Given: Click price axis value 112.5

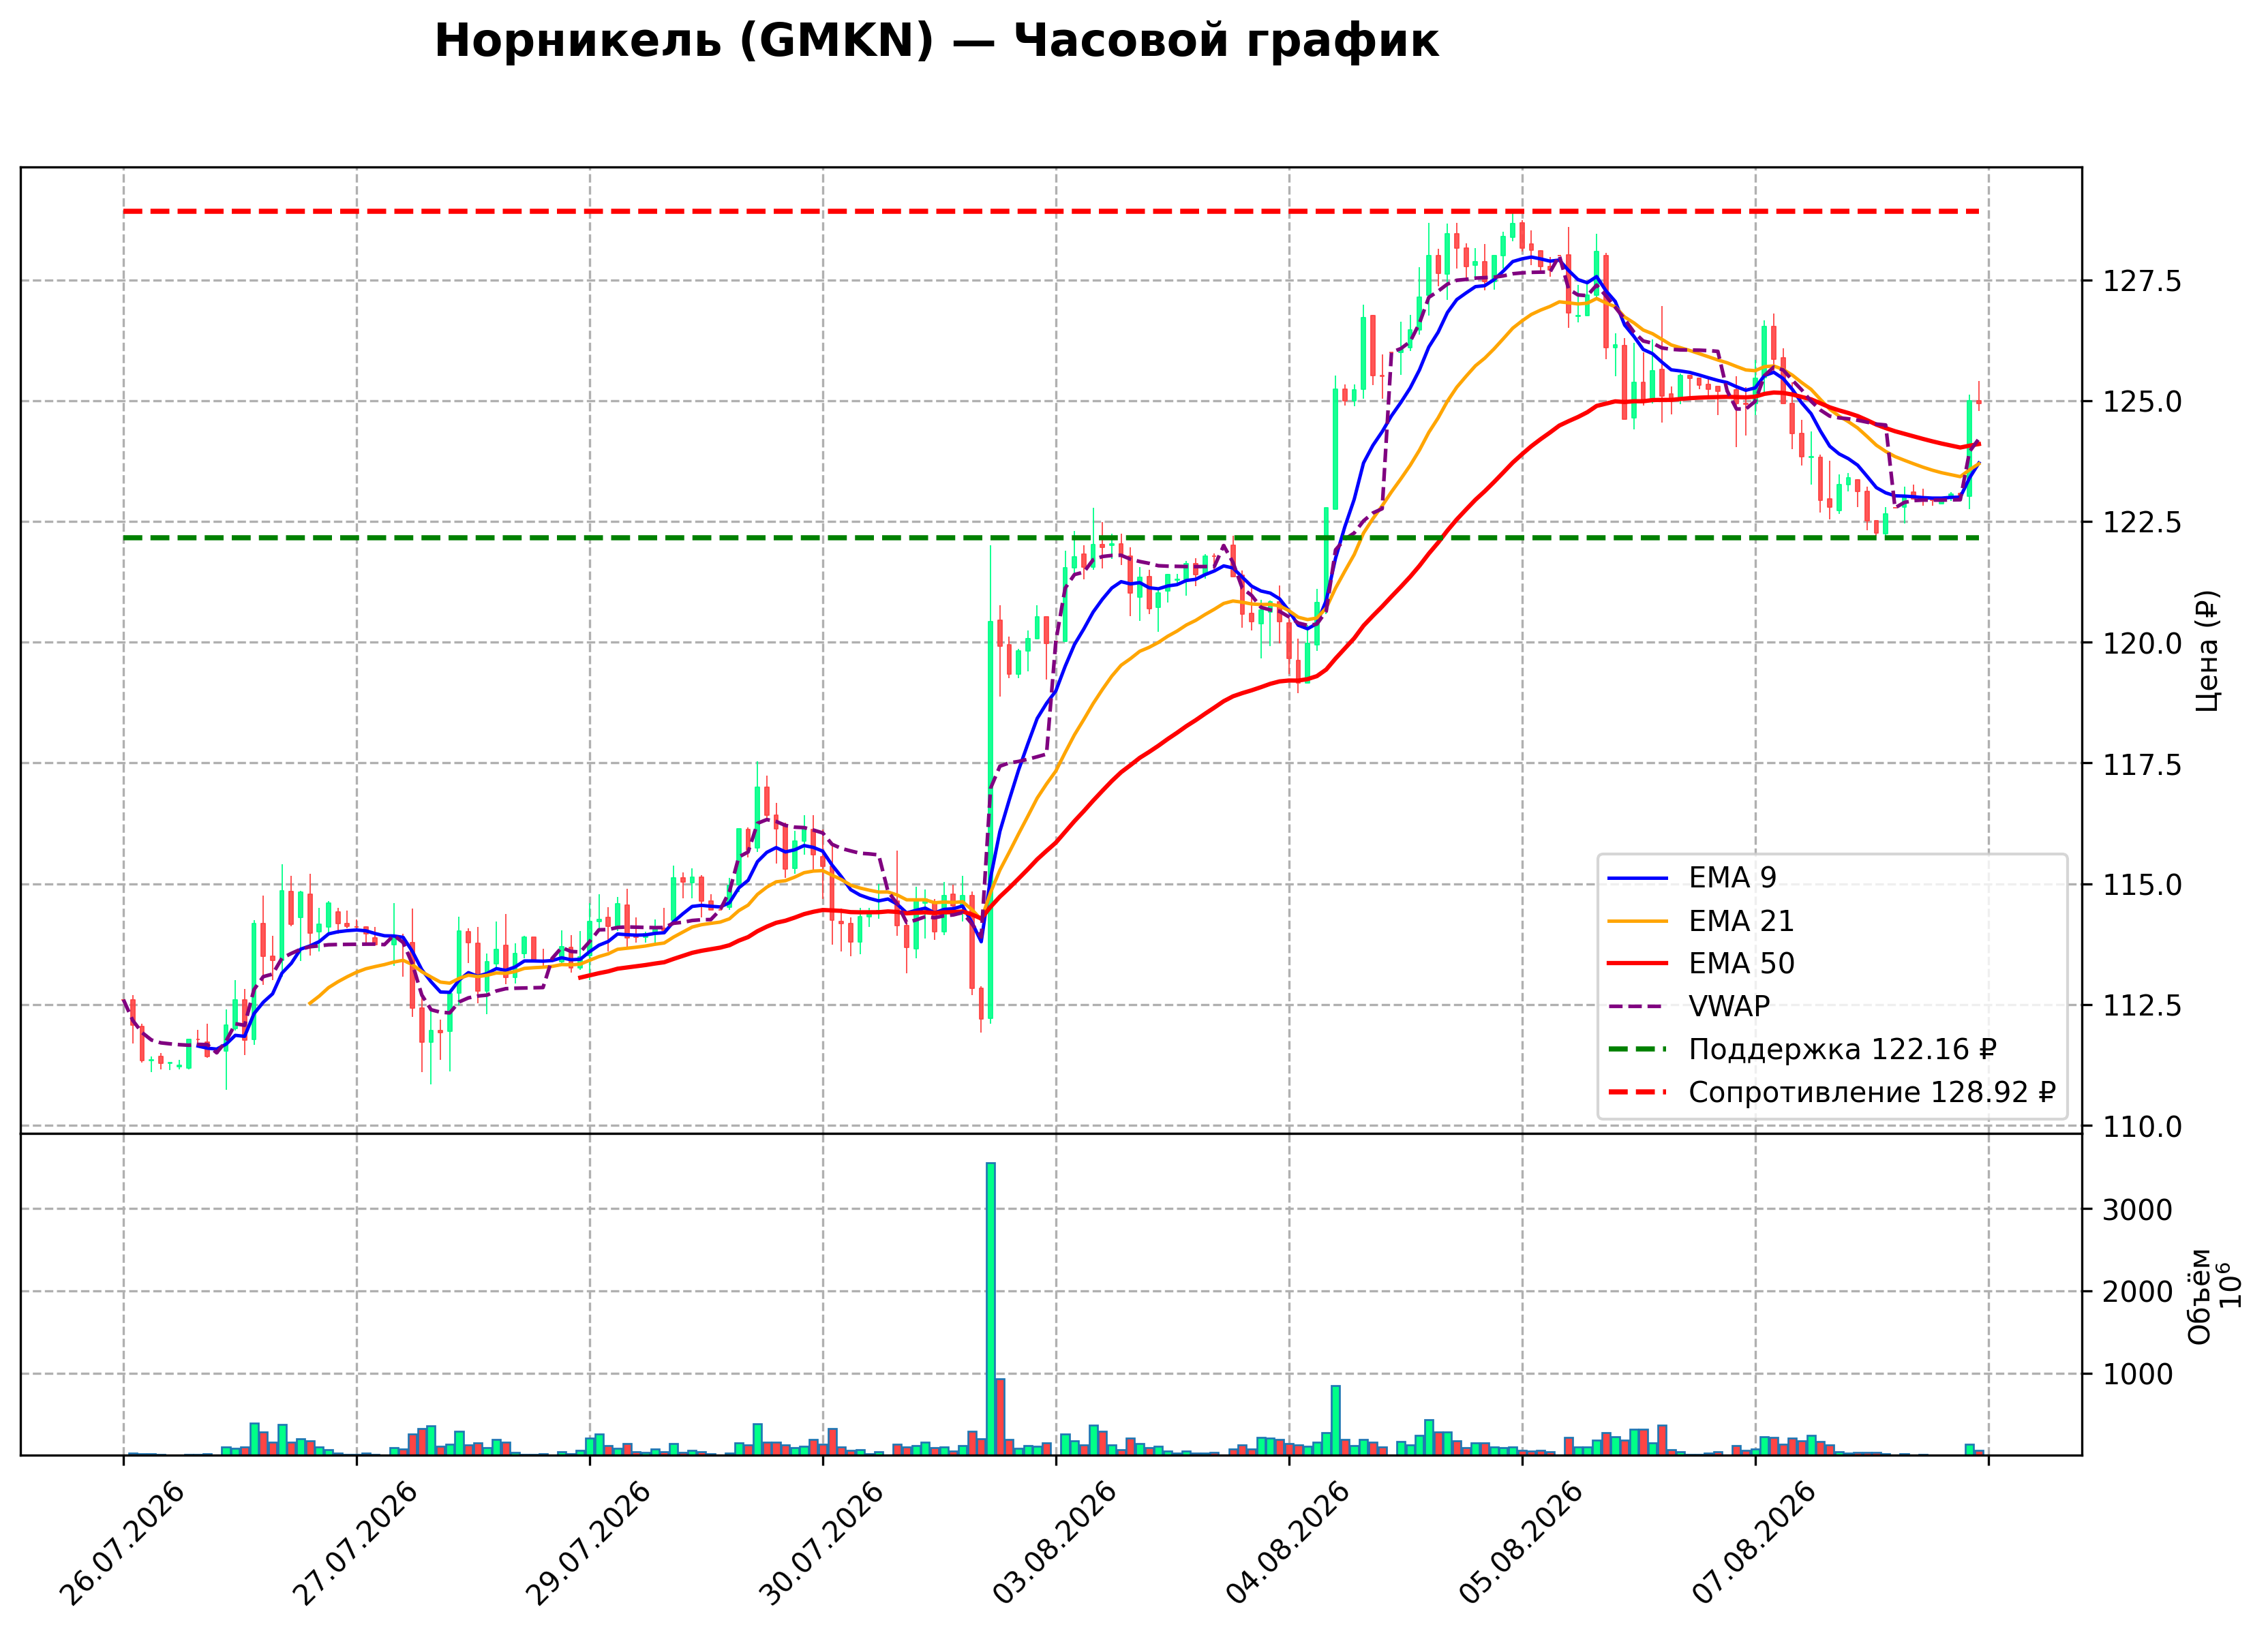Looking at the screenshot, I should [x=2142, y=1006].
